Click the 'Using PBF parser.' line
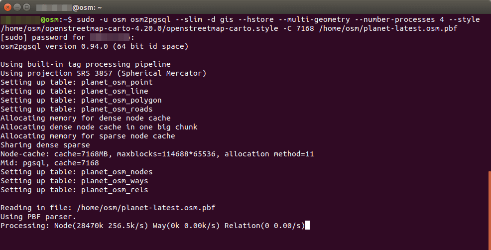Screen dimensions: 491x250 (x=38, y=217)
